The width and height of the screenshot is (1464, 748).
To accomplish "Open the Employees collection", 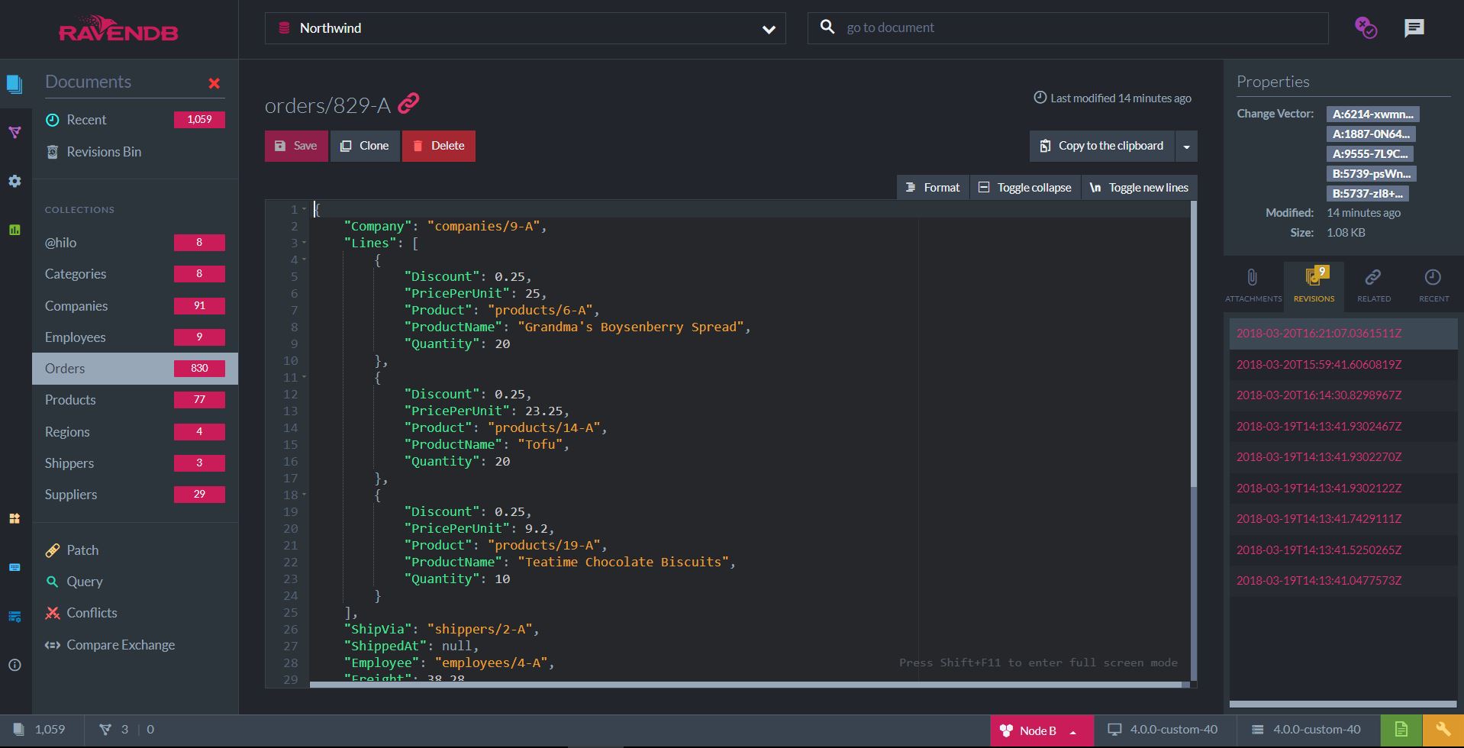I will (135, 337).
